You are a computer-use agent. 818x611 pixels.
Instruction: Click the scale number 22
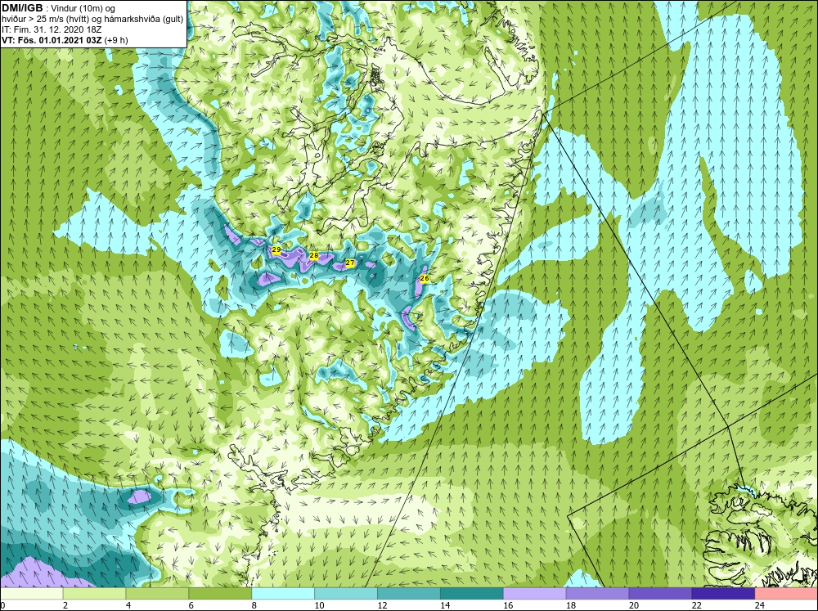697,605
